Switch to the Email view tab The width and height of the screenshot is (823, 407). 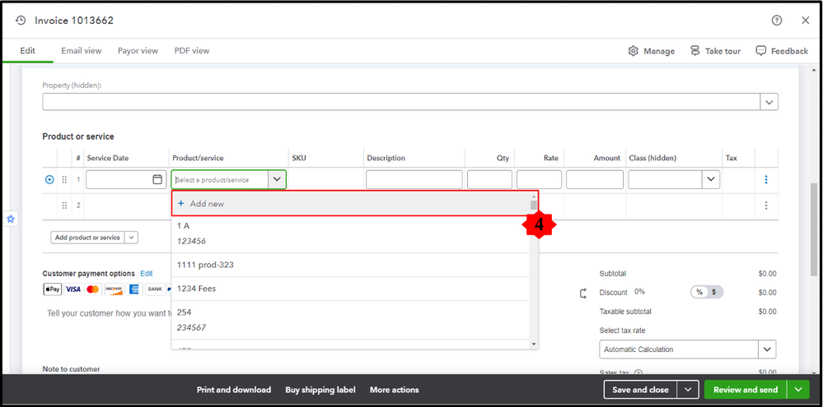coord(82,51)
